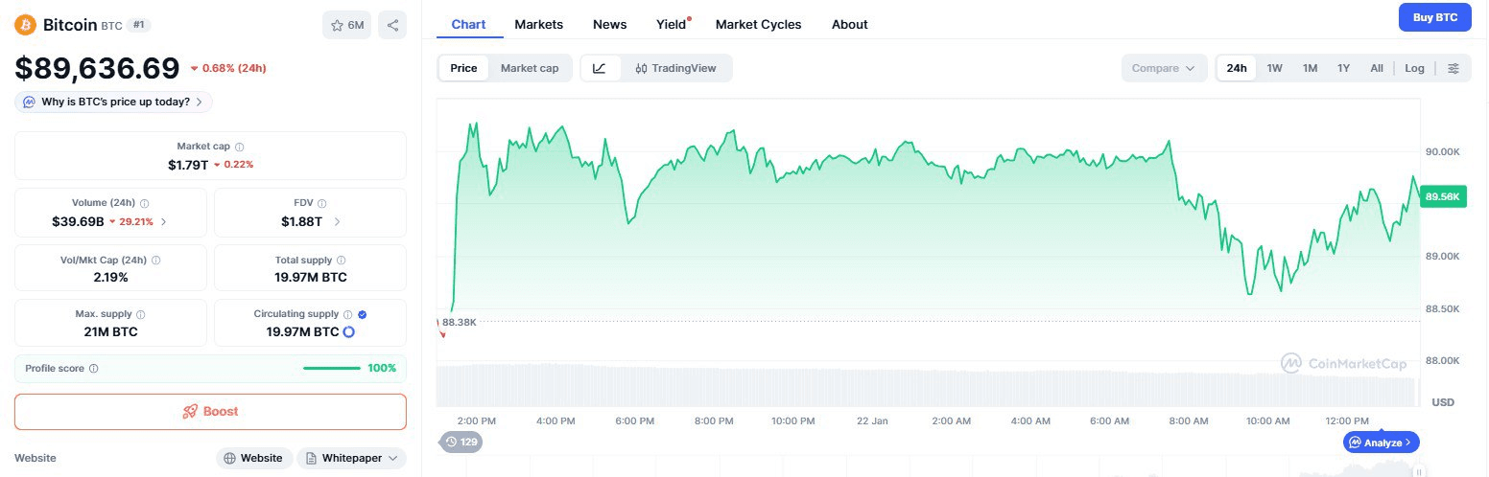Click the 129 history clock badge
This screenshot has width=1489, height=477.
tap(461, 442)
